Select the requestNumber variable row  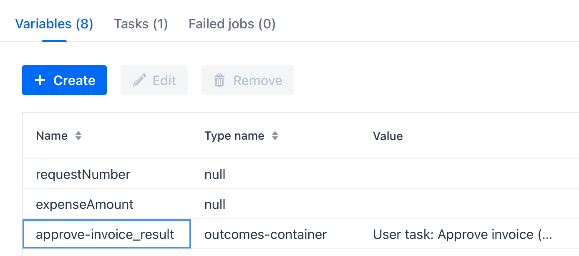point(83,174)
